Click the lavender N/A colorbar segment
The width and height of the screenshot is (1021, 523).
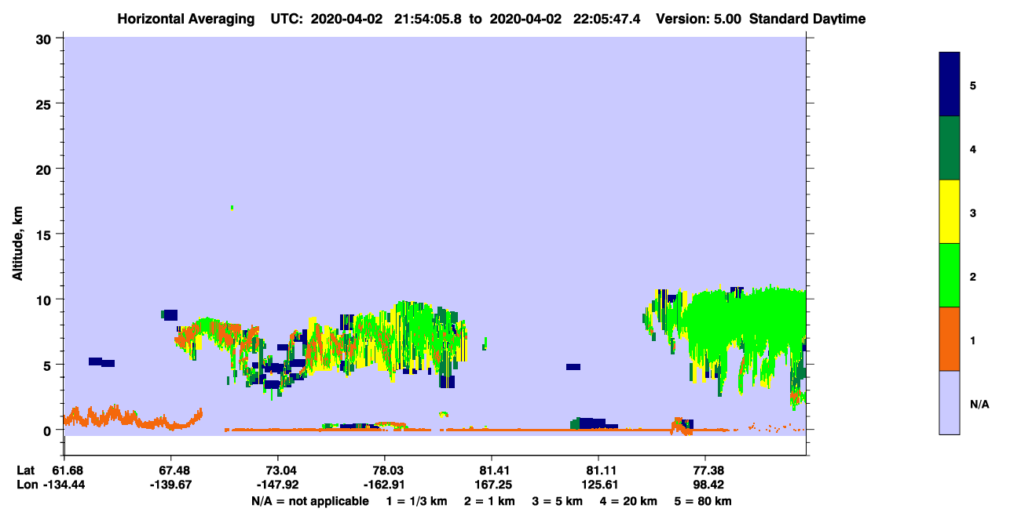[x=950, y=402]
